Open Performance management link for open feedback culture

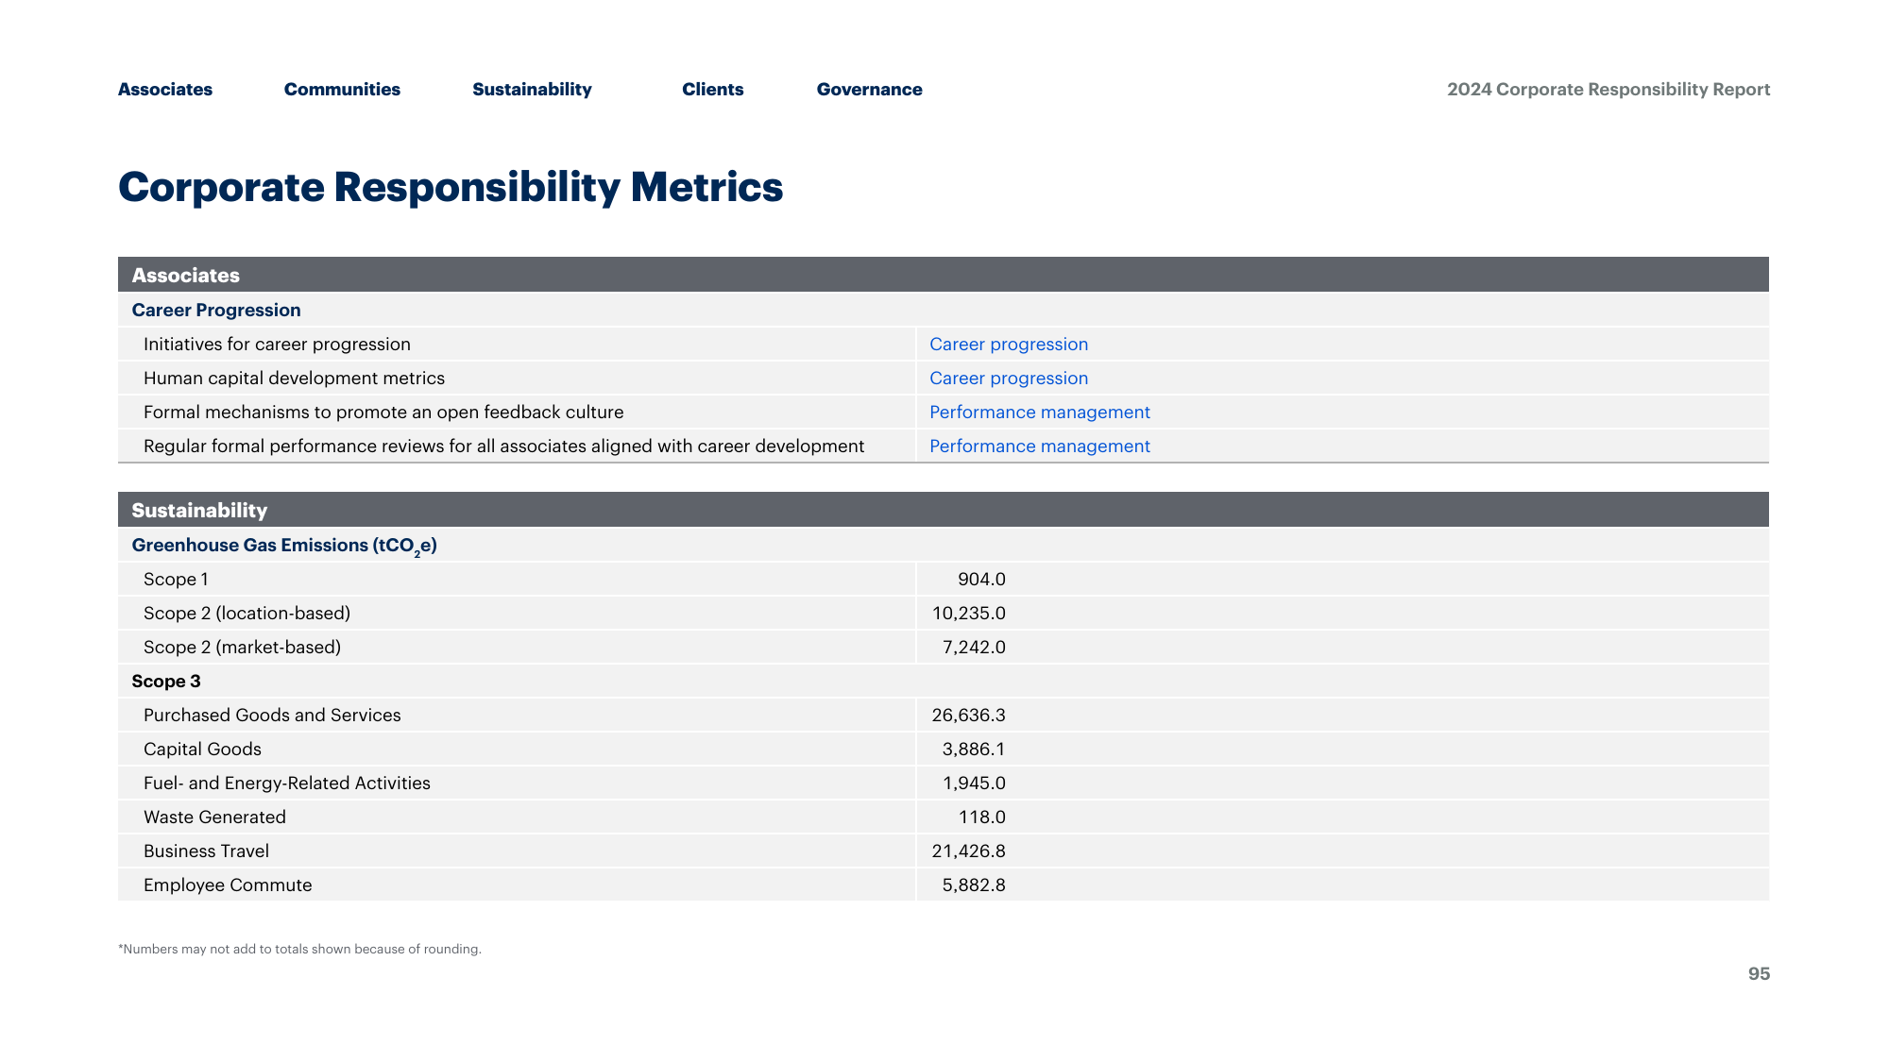coord(1040,413)
